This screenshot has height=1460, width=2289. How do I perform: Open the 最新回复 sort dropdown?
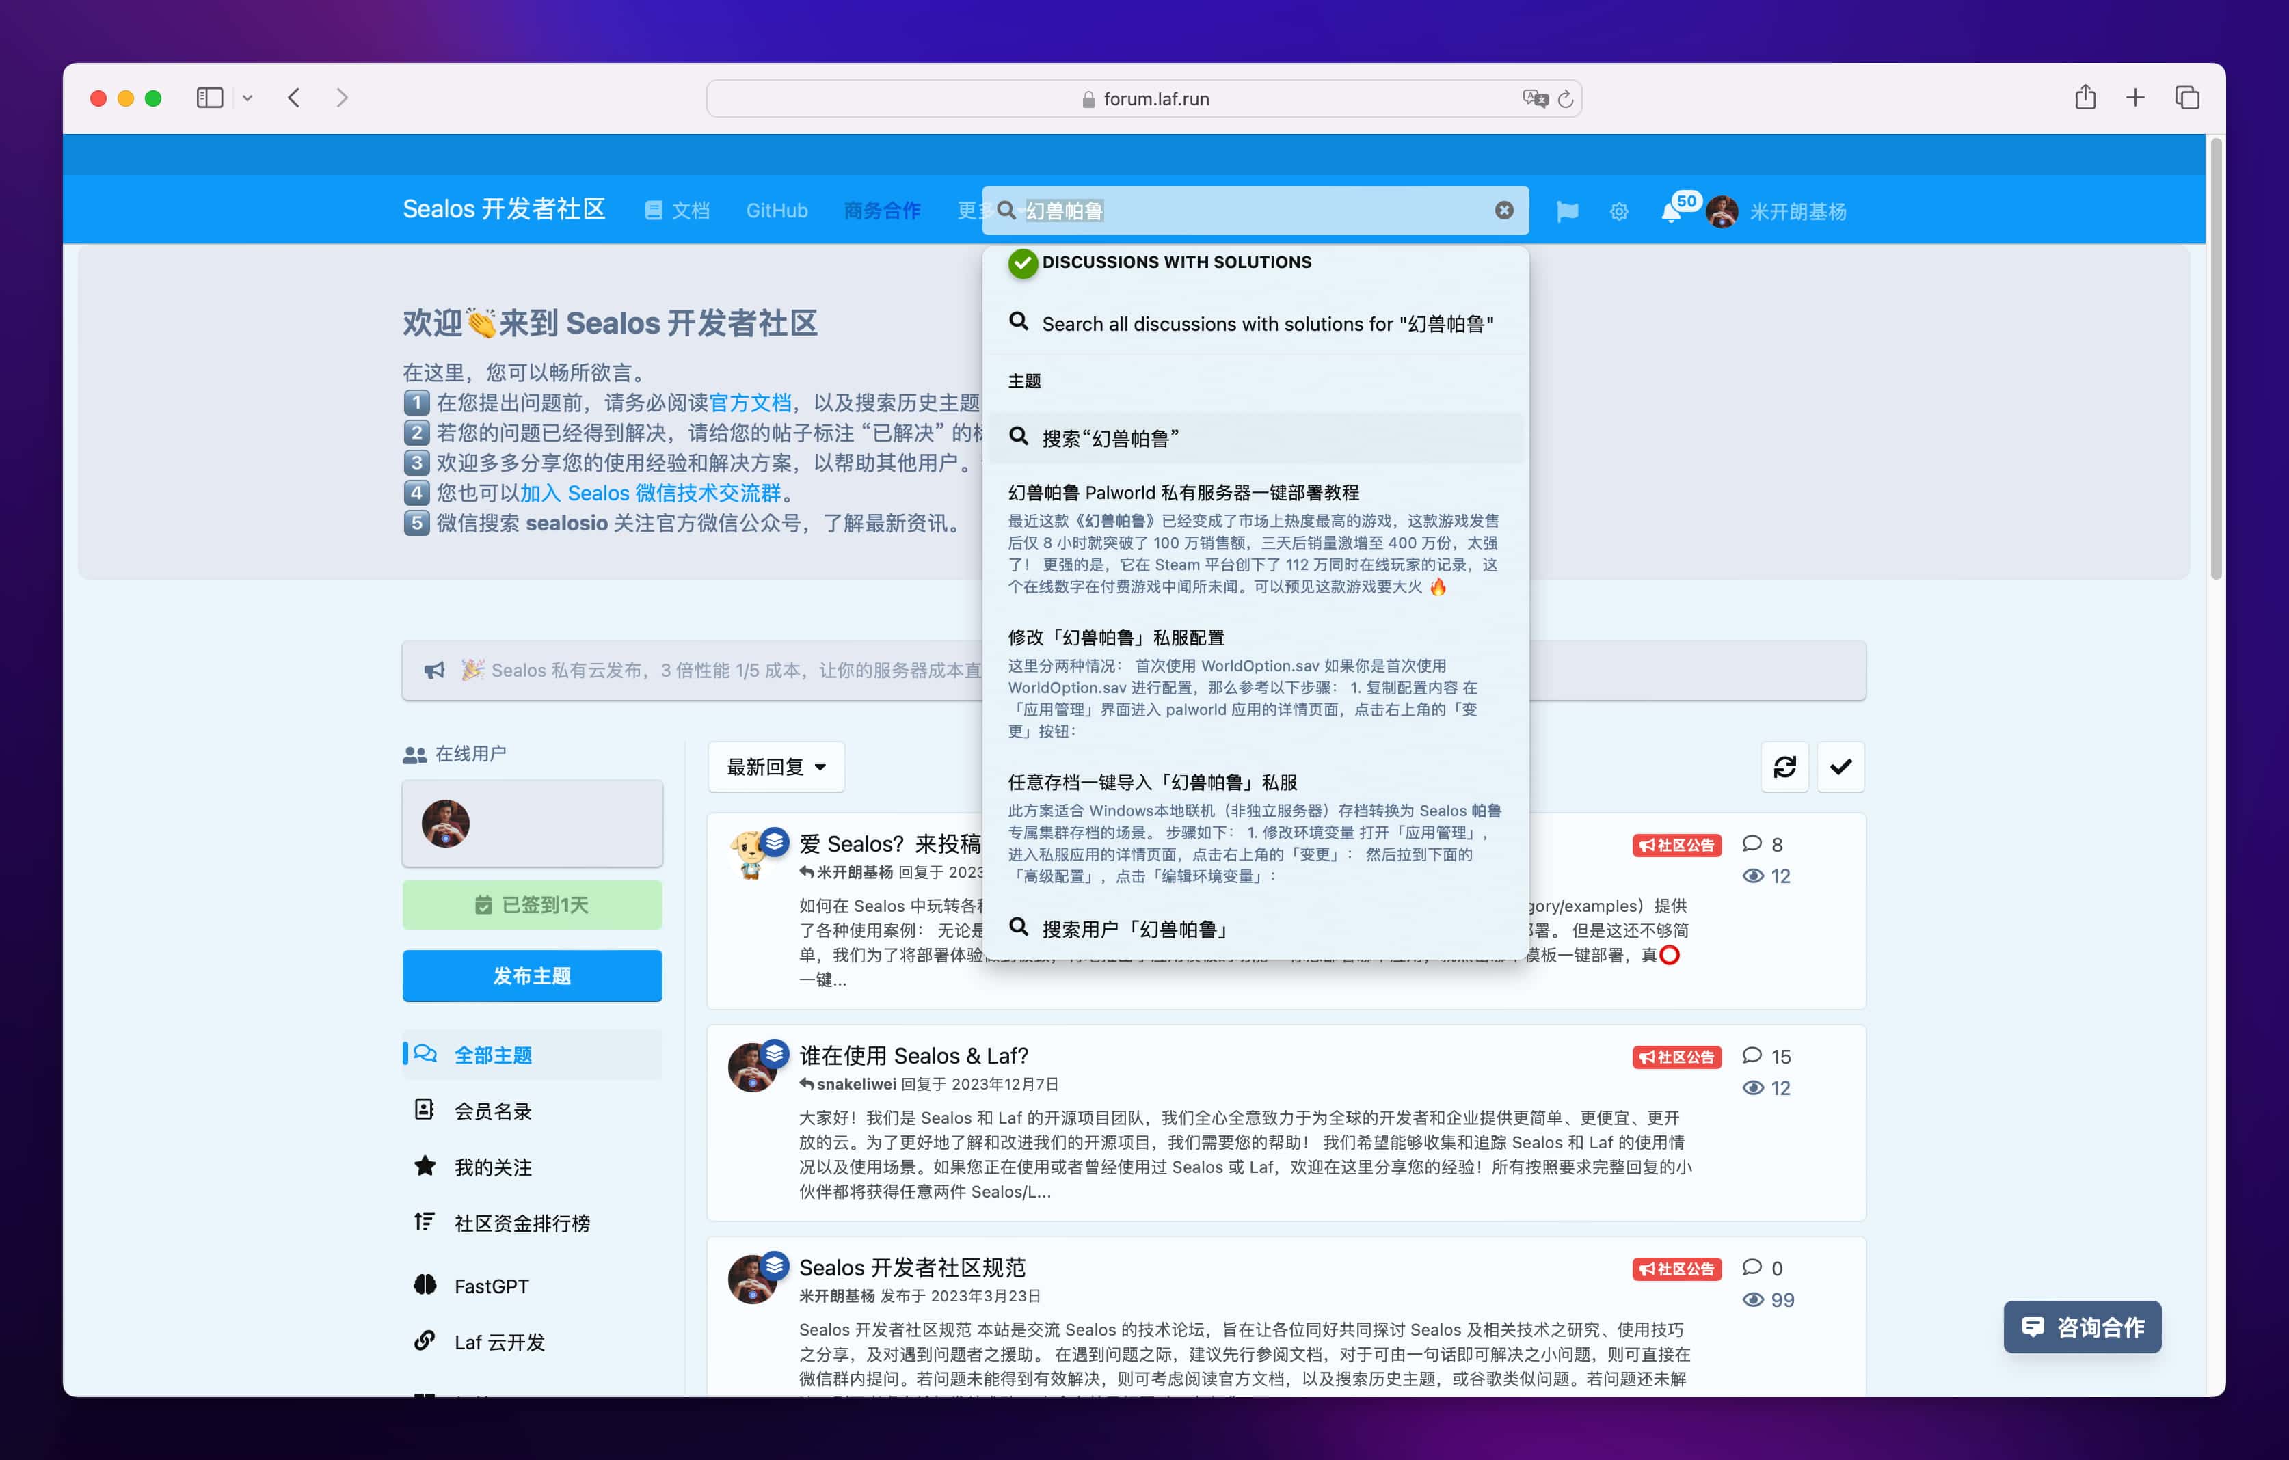pyautogui.click(x=776, y=766)
